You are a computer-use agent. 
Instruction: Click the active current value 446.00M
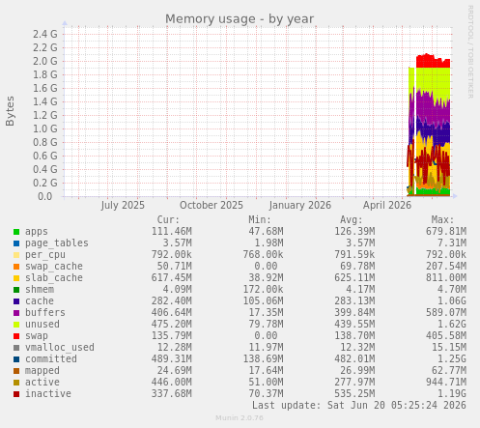172,383
